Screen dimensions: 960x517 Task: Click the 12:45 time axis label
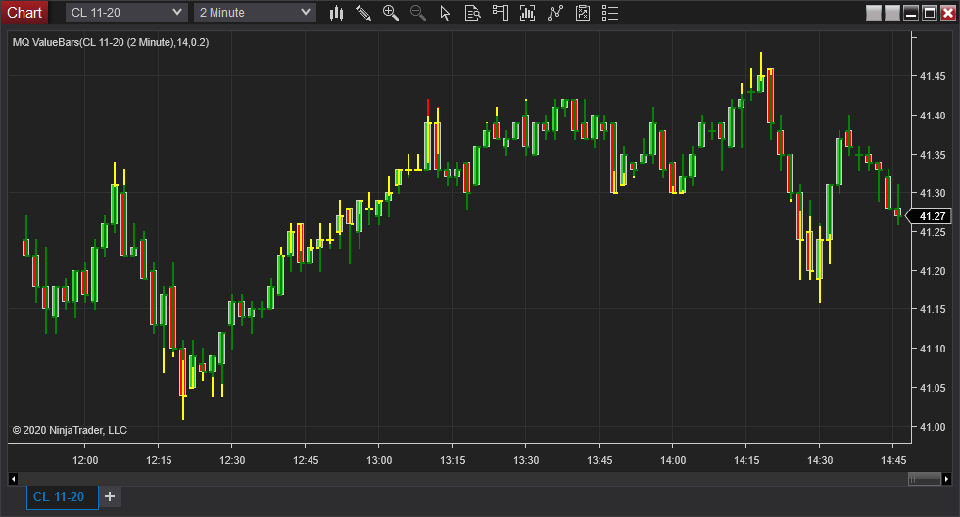[x=306, y=460]
